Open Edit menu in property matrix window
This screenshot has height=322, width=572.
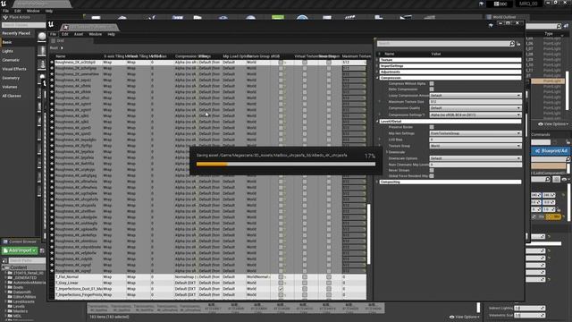[65, 34]
